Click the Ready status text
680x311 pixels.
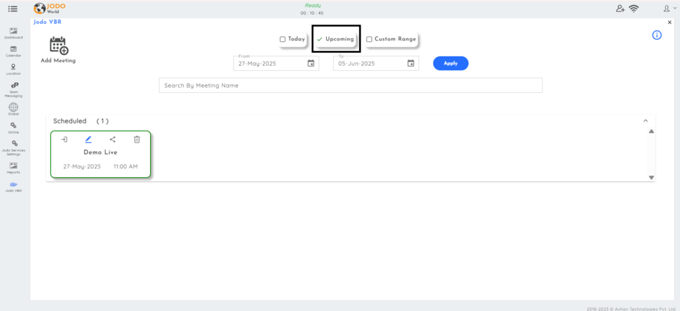click(312, 5)
